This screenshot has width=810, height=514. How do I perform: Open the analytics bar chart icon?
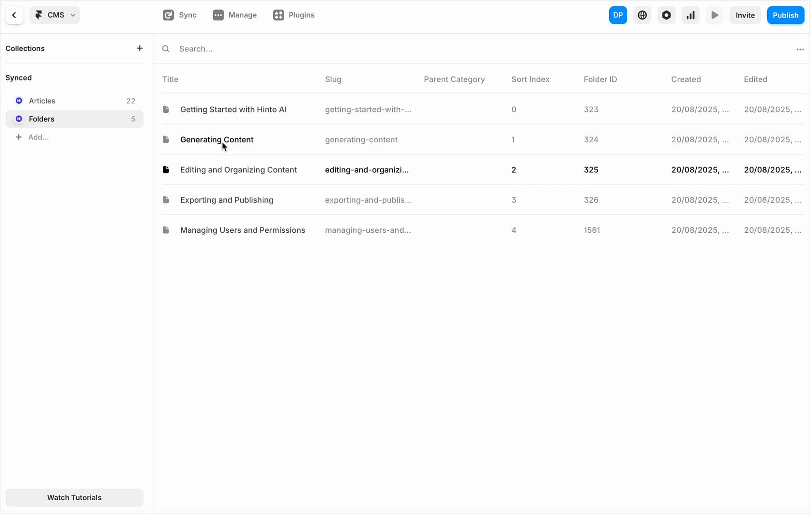pyautogui.click(x=691, y=15)
